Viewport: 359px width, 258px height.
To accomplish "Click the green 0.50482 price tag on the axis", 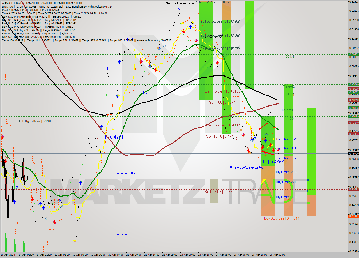I will pyautogui.click(x=353, y=54).
